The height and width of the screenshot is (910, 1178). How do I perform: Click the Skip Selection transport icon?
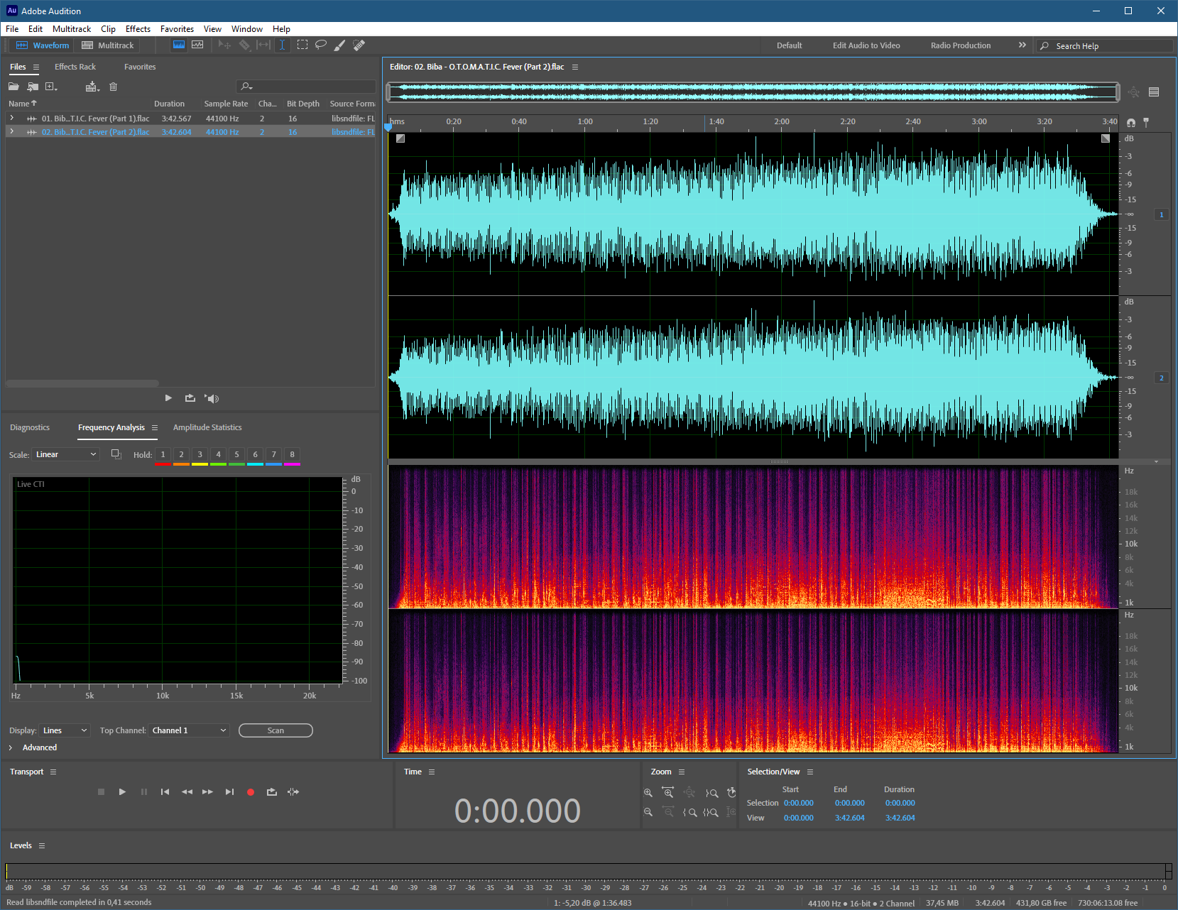point(293,791)
